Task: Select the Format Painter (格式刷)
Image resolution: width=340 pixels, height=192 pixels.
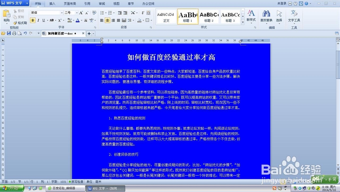Action: coord(20,23)
